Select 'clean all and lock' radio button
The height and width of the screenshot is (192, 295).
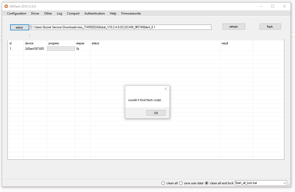[x=207, y=183]
